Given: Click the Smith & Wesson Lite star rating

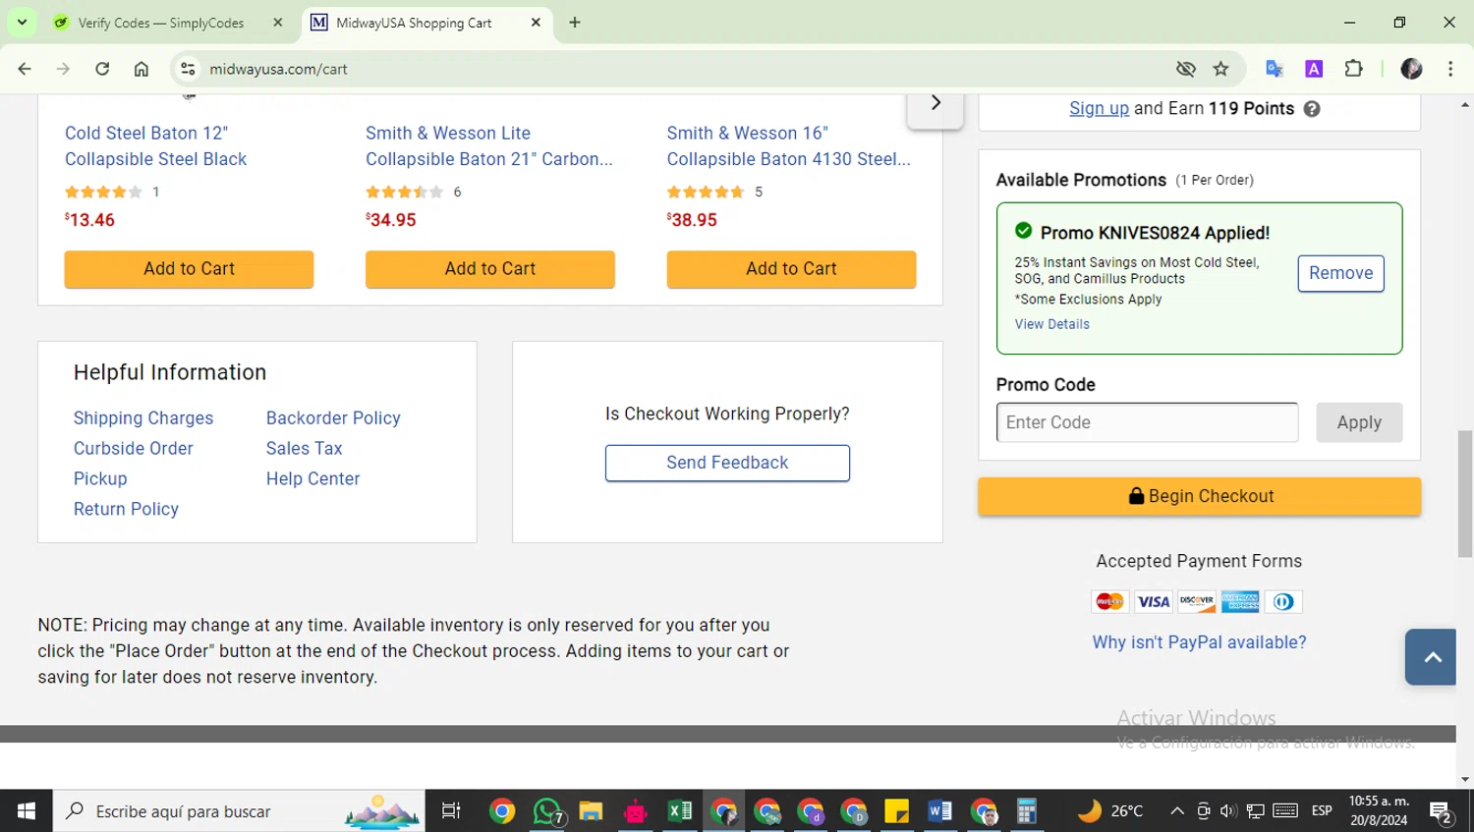Looking at the screenshot, I should click(x=404, y=192).
